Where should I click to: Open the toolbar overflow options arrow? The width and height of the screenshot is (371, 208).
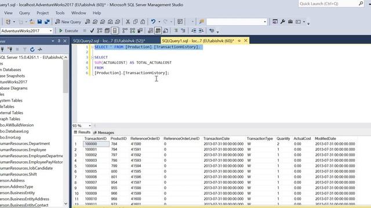coord(308,23)
